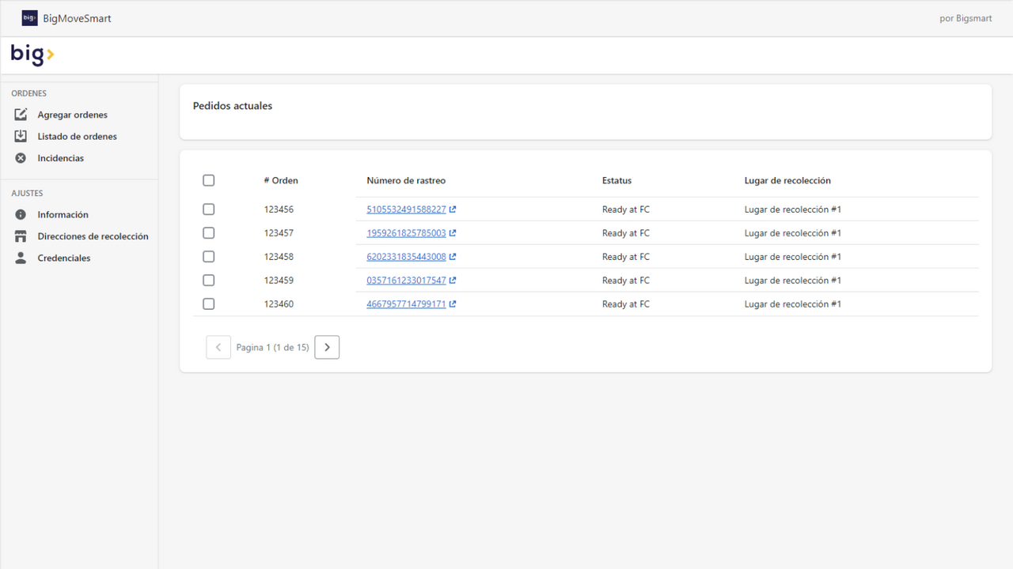
Task: Check the box for order 123456
Action: (x=209, y=209)
